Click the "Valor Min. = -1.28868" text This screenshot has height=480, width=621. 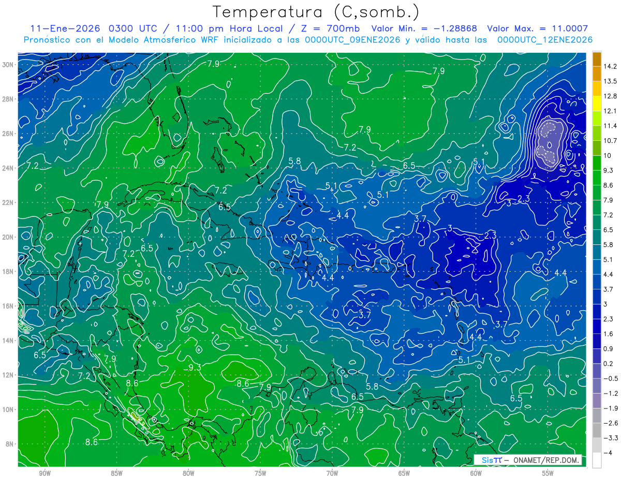pyautogui.click(x=424, y=28)
